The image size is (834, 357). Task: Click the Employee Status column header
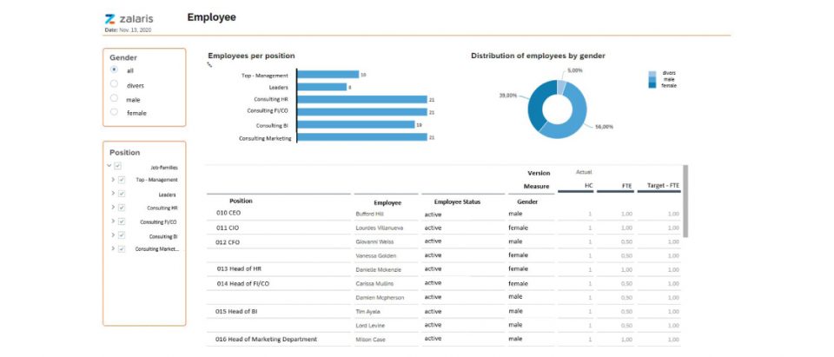pyautogui.click(x=457, y=202)
